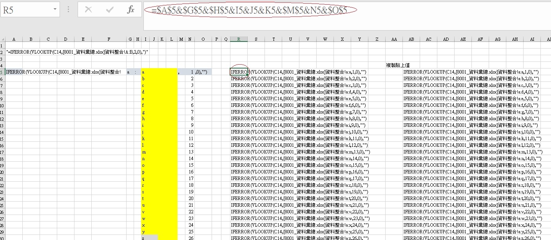Select column O header

pyautogui.click(x=203, y=39)
